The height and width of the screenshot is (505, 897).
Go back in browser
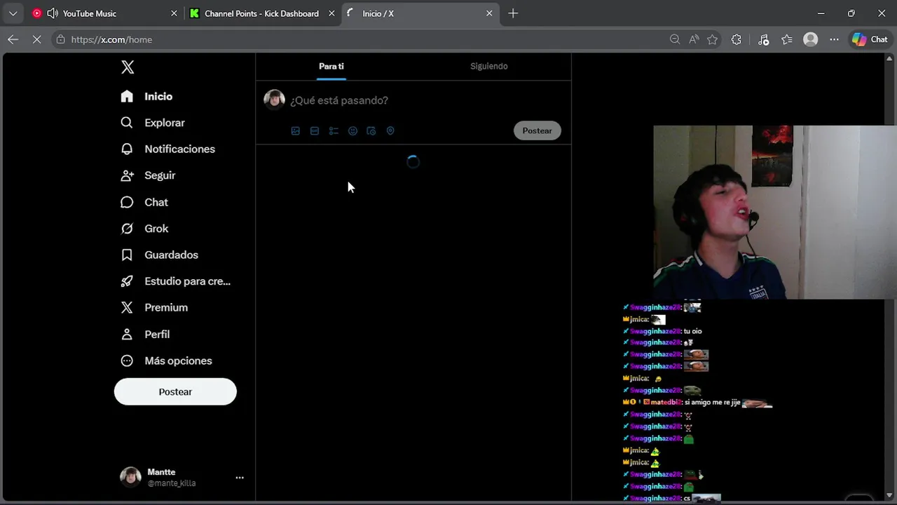[13, 39]
